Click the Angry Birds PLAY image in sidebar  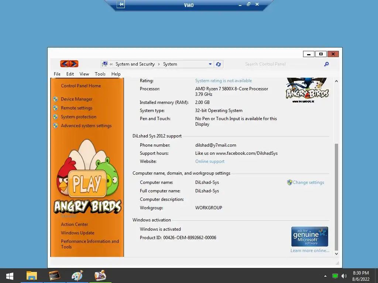click(87, 177)
